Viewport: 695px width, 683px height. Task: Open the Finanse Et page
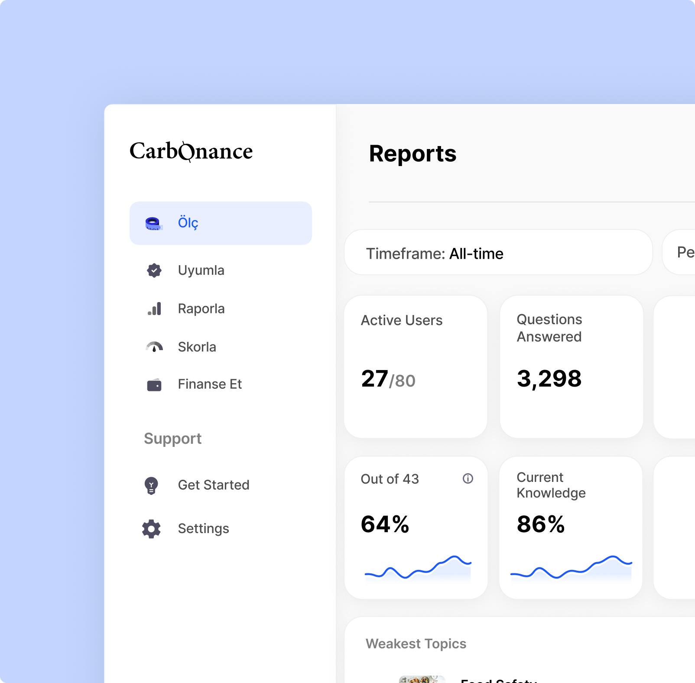pyautogui.click(x=210, y=384)
